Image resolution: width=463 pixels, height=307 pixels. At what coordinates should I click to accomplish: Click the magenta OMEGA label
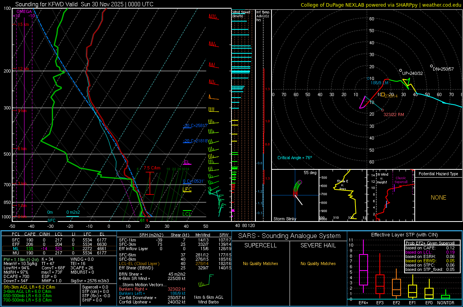[24, 11]
